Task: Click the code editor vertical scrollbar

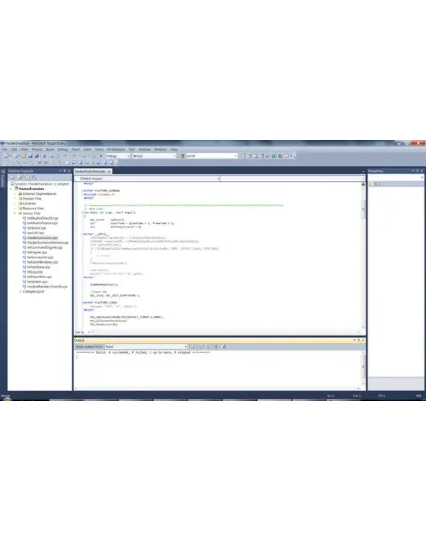Action: click(364, 258)
